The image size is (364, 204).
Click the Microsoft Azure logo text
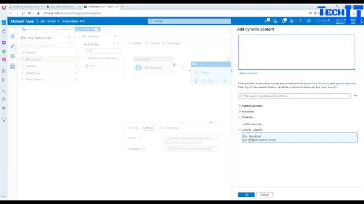point(22,22)
